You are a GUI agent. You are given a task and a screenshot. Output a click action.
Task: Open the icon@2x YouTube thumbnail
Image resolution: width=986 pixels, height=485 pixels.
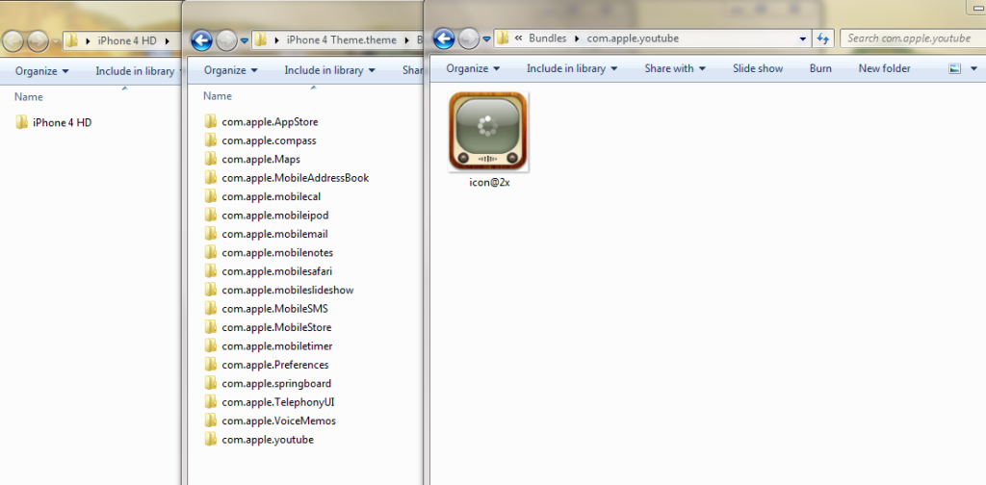point(488,131)
